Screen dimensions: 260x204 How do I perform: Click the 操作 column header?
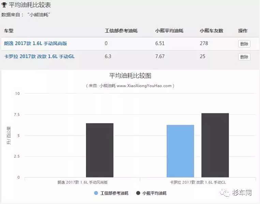pos(243,31)
